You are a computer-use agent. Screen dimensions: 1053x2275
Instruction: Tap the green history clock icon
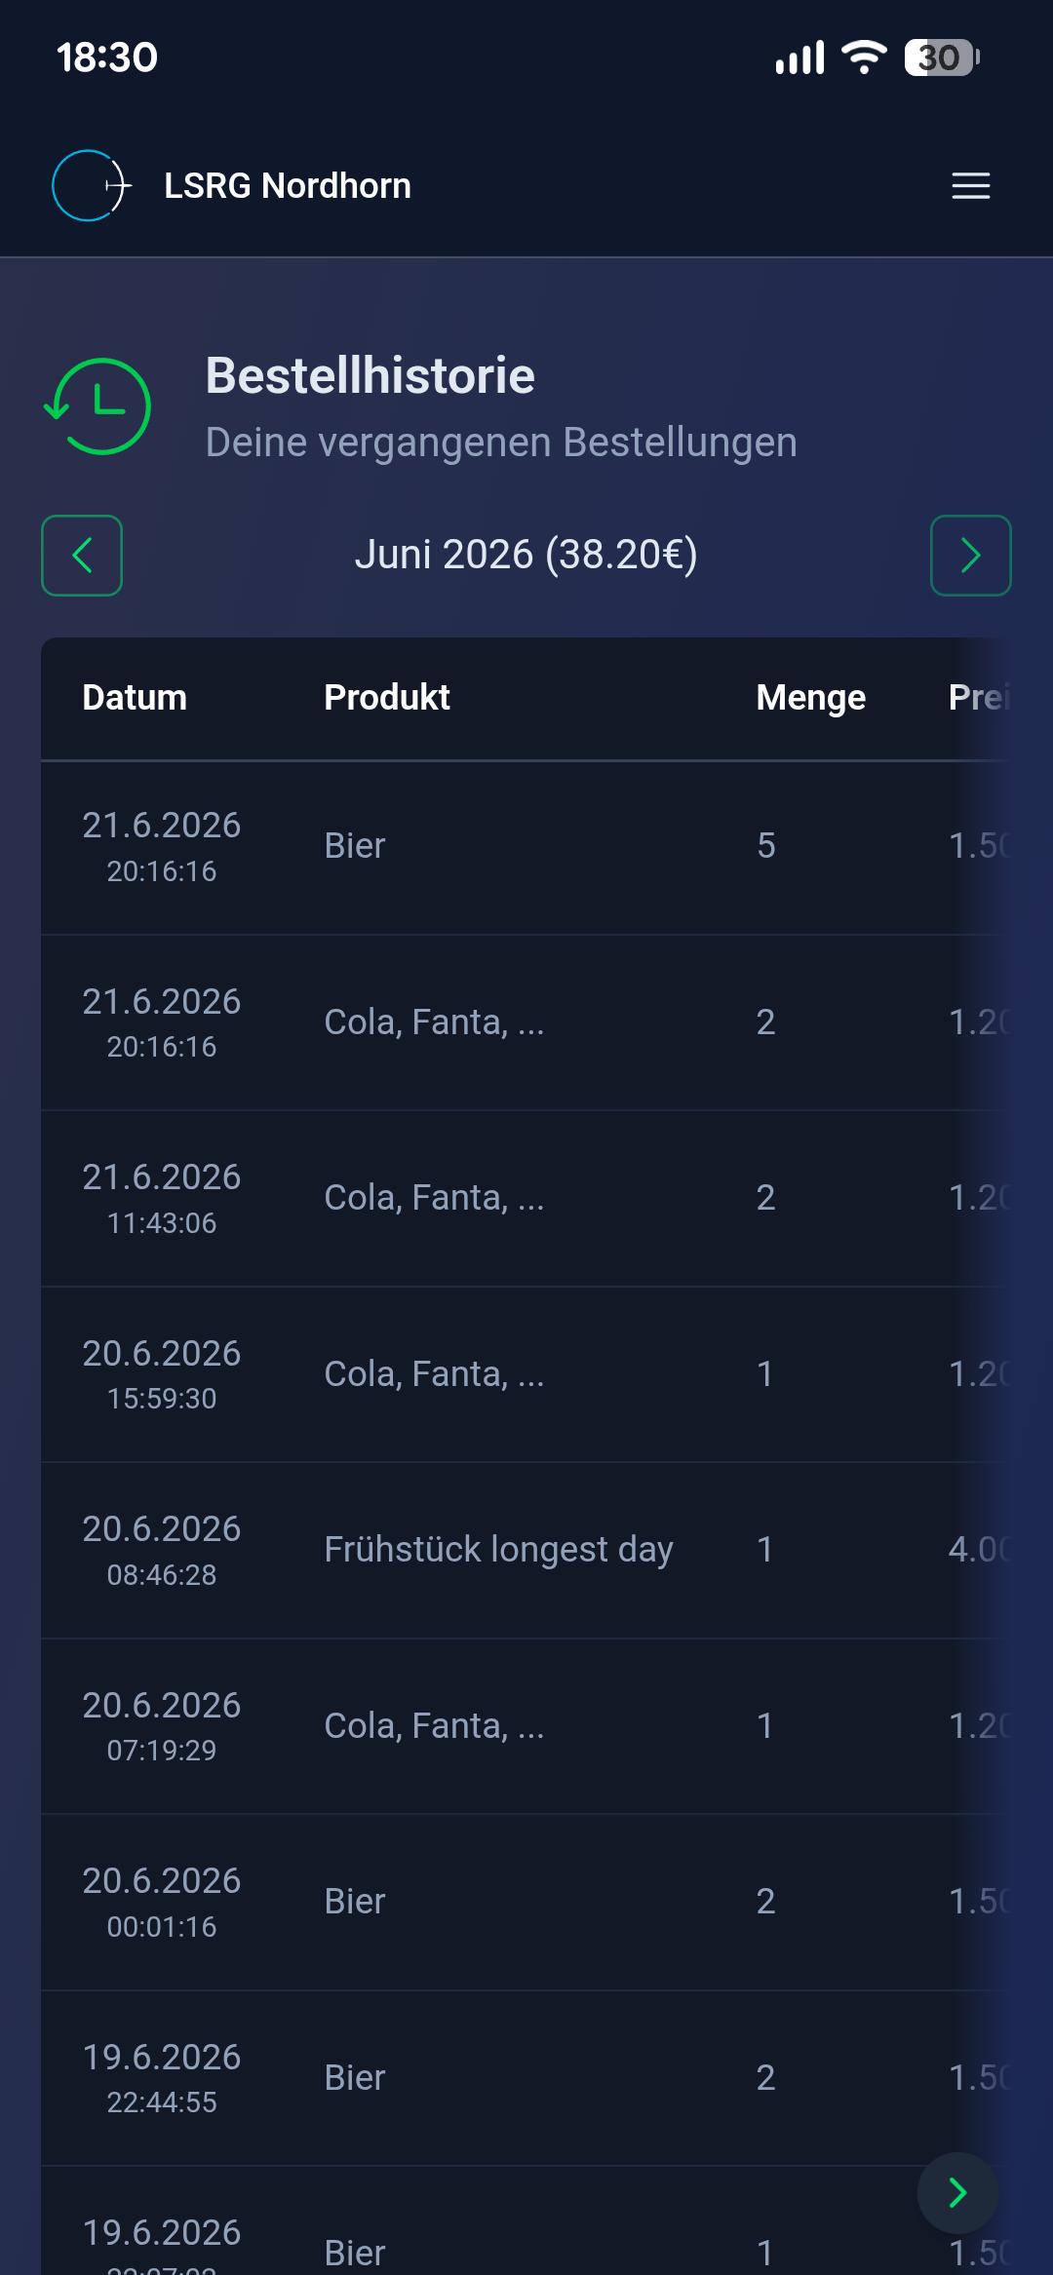point(97,406)
